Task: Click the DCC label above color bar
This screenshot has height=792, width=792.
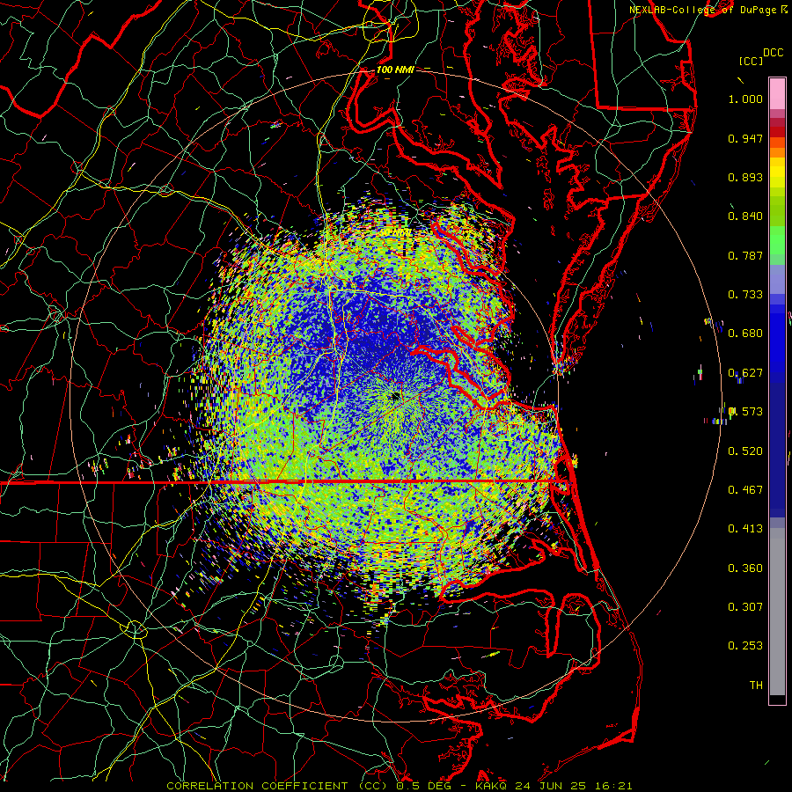Action: click(774, 53)
